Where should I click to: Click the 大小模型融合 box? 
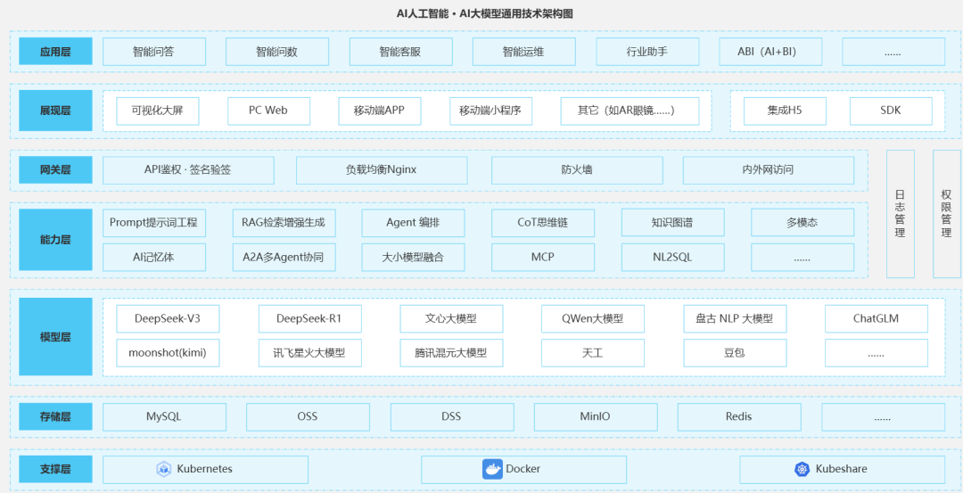coord(414,258)
